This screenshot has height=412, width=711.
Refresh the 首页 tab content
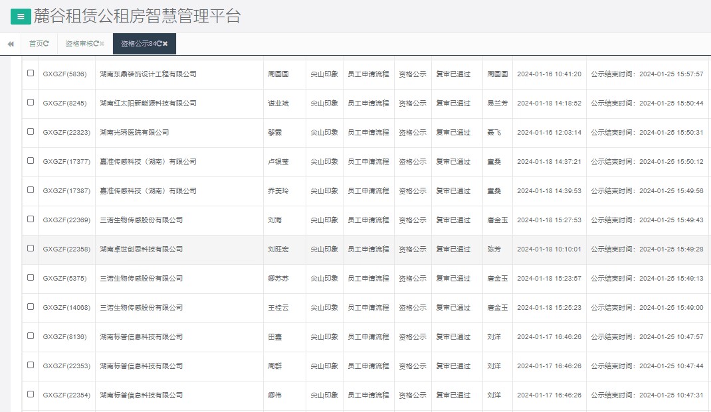[x=47, y=44]
